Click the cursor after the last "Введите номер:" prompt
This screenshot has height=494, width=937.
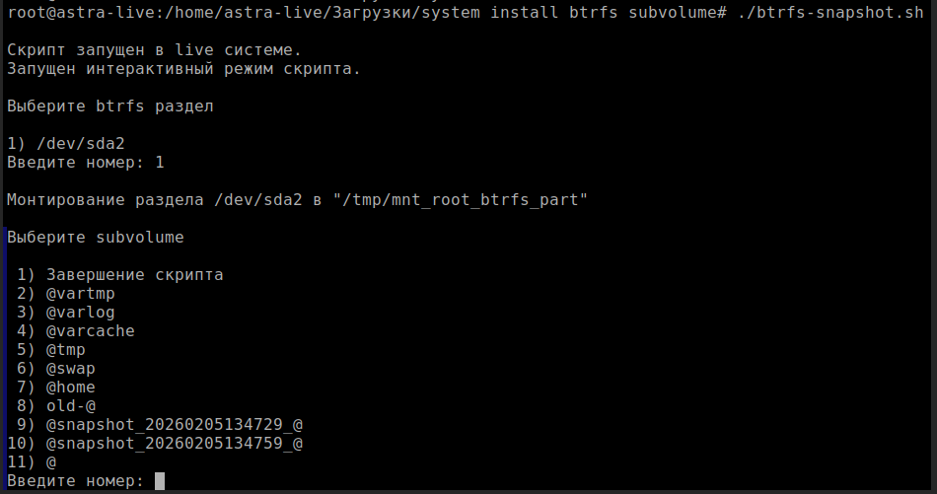160,480
